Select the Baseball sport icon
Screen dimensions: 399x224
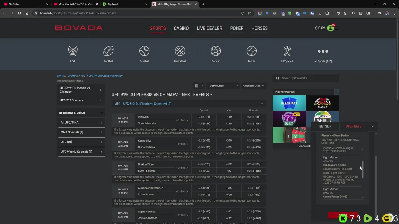tap(144, 51)
